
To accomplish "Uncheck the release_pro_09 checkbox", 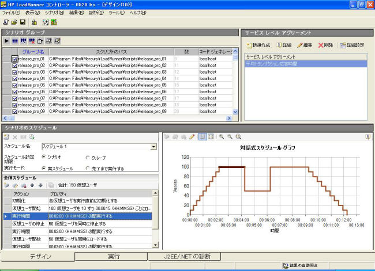I will pyautogui.click(x=14, y=112).
